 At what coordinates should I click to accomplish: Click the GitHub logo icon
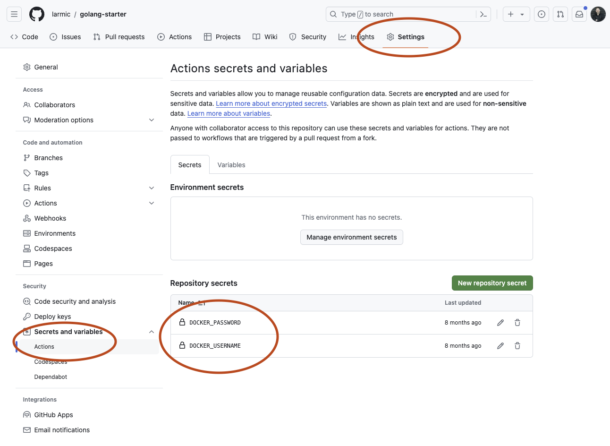pos(37,14)
